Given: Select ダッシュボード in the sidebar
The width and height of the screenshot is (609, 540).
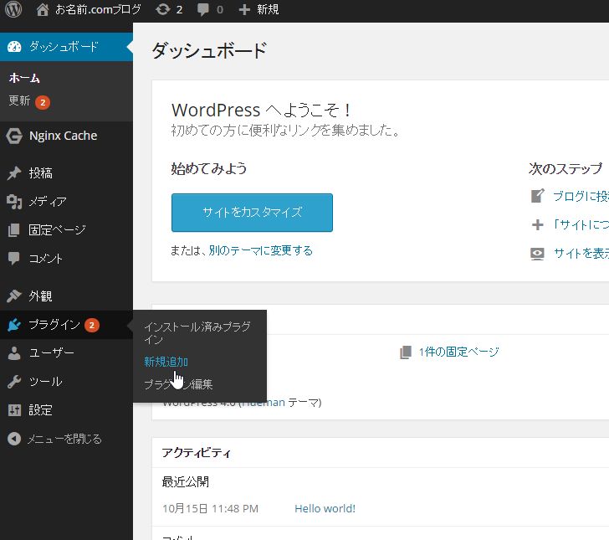Looking at the screenshot, I should [x=66, y=47].
